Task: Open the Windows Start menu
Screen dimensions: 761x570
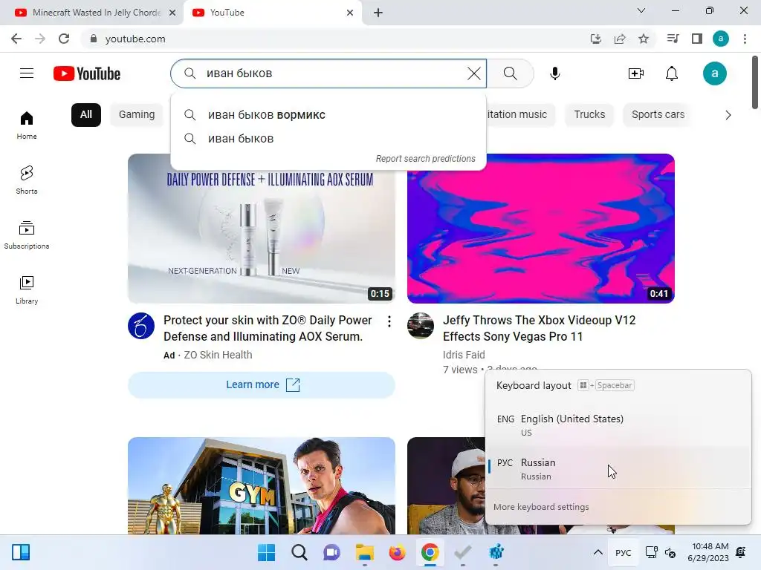Action: coord(267,552)
